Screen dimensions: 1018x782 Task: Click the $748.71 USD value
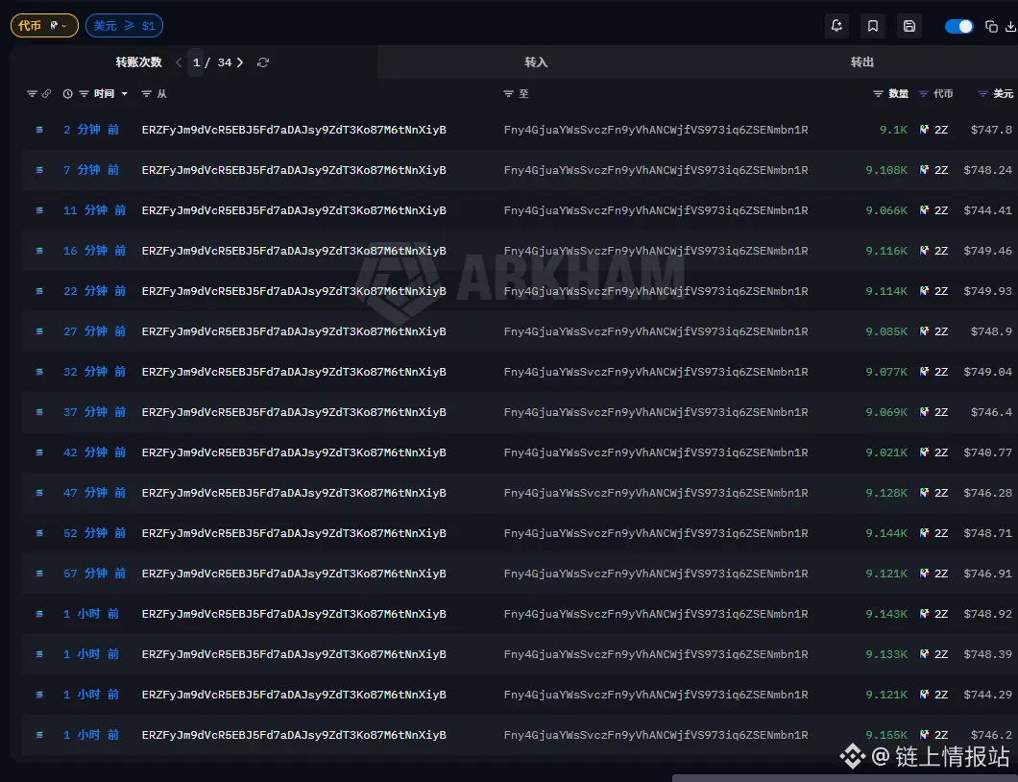(987, 533)
